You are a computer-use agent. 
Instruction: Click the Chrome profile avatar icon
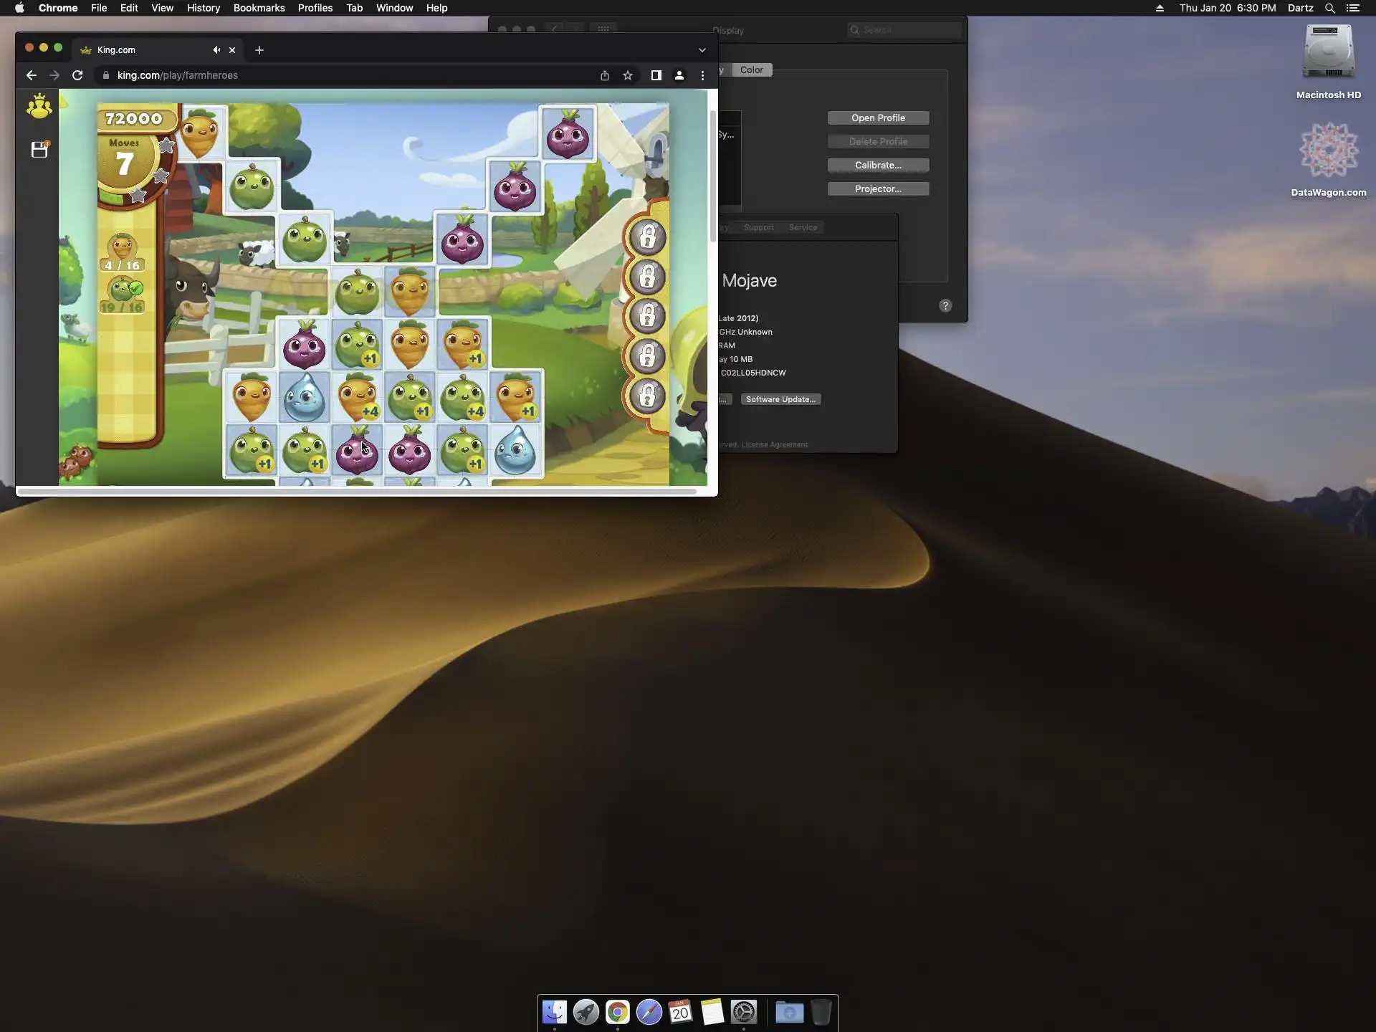(x=679, y=75)
